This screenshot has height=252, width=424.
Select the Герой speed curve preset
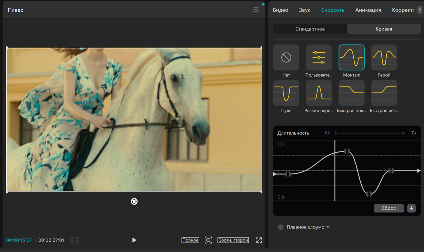(384, 57)
